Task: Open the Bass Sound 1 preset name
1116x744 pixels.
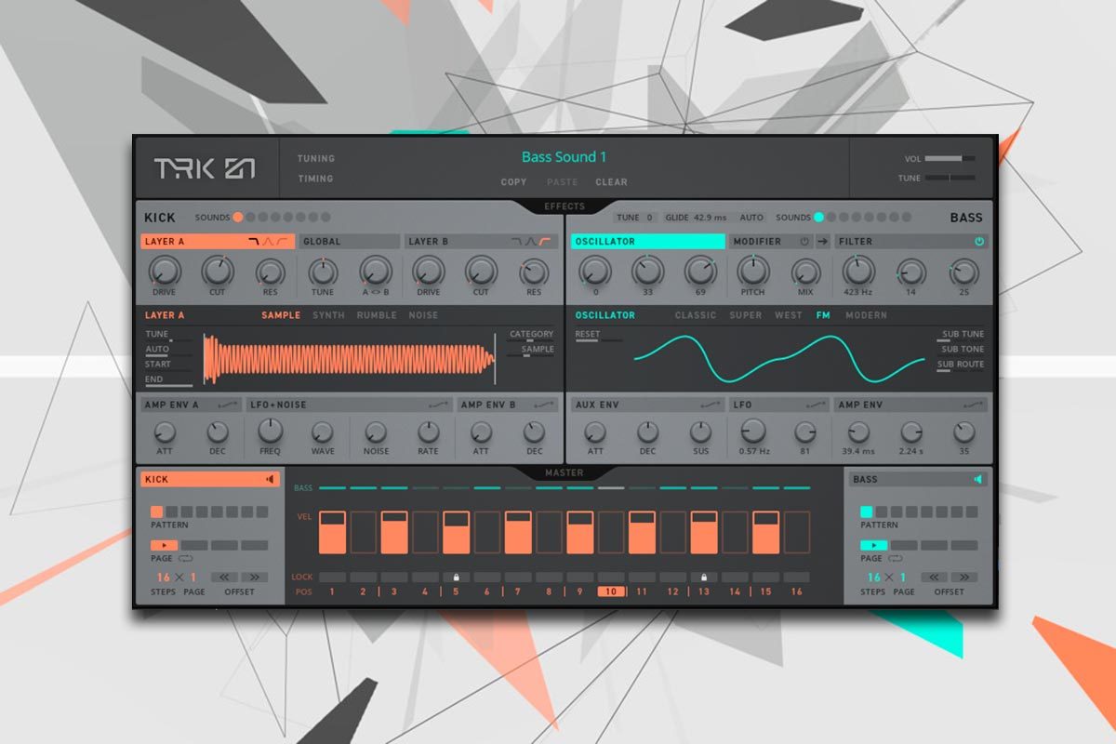Action: tap(564, 157)
